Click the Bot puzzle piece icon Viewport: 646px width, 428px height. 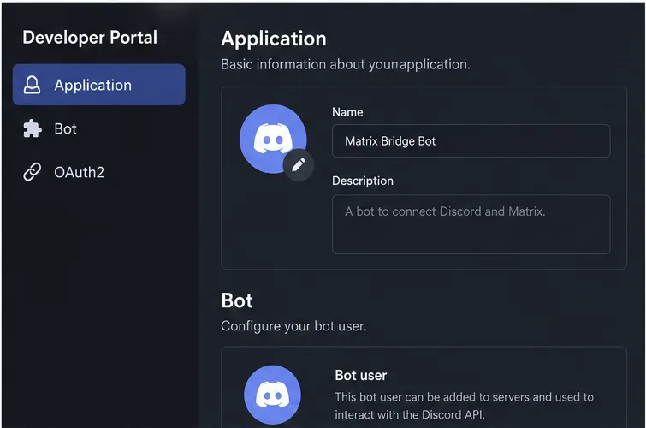[x=33, y=128]
